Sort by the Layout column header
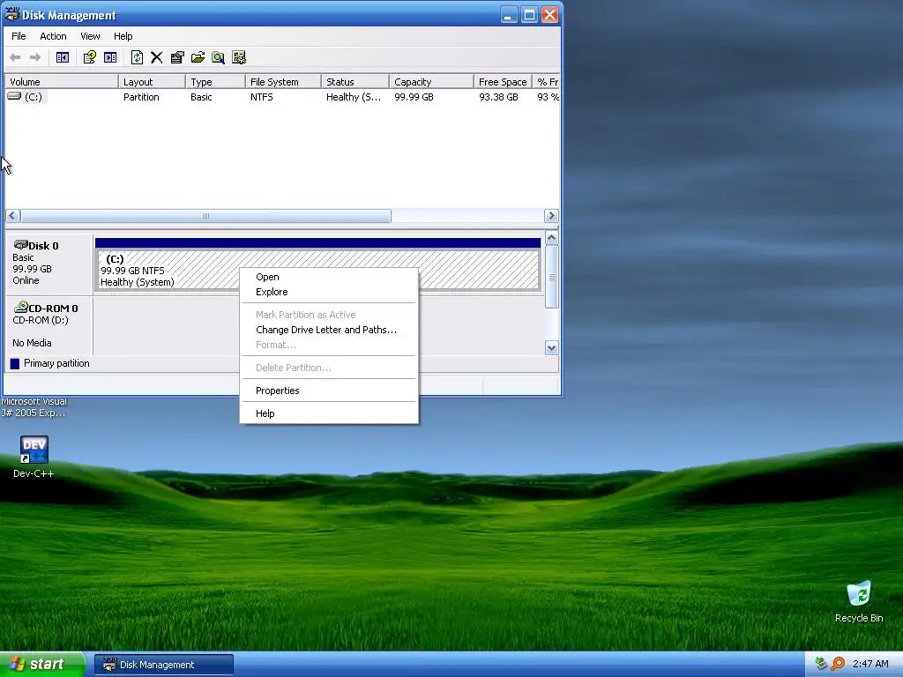This screenshot has width=903, height=677. click(x=152, y=82)
